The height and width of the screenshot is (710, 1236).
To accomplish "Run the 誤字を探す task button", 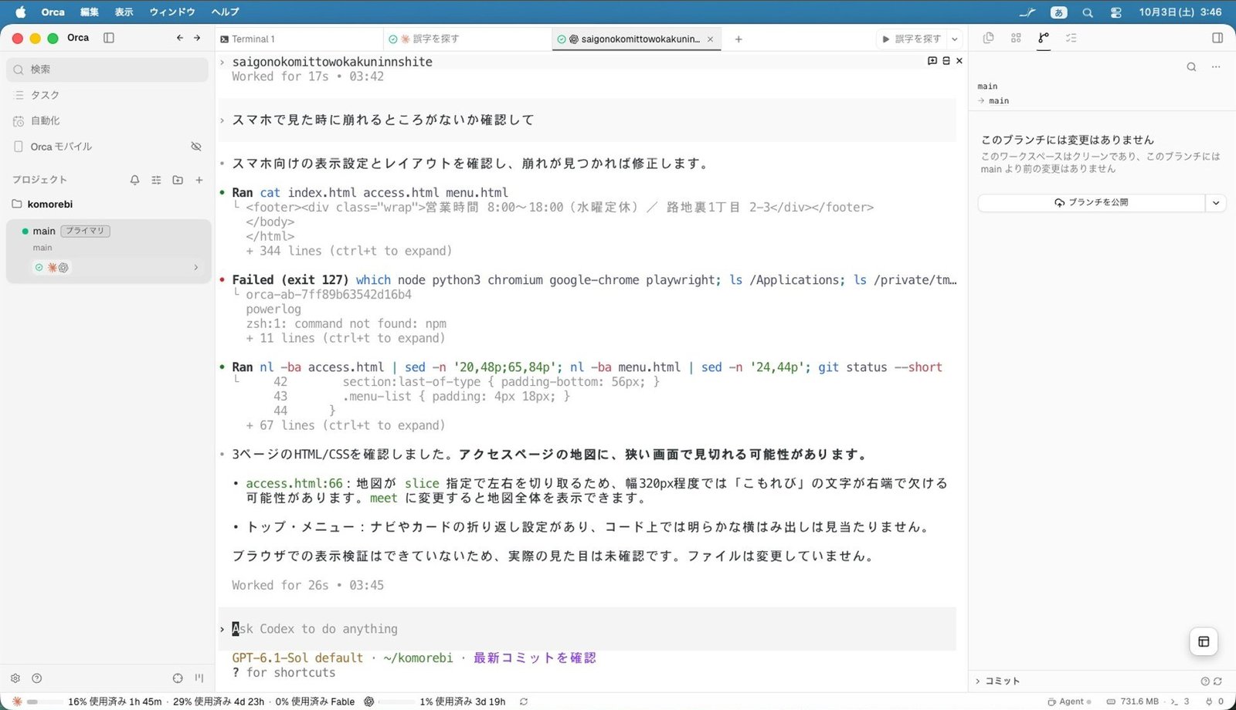I will 912,39.
